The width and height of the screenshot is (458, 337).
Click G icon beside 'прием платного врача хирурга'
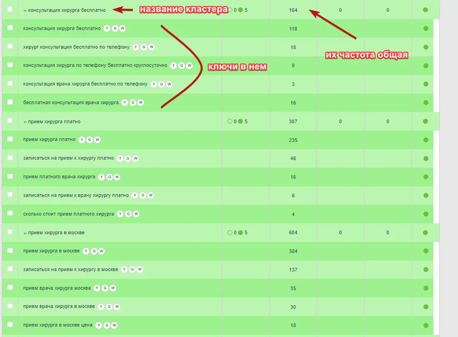tap(109, 177)
